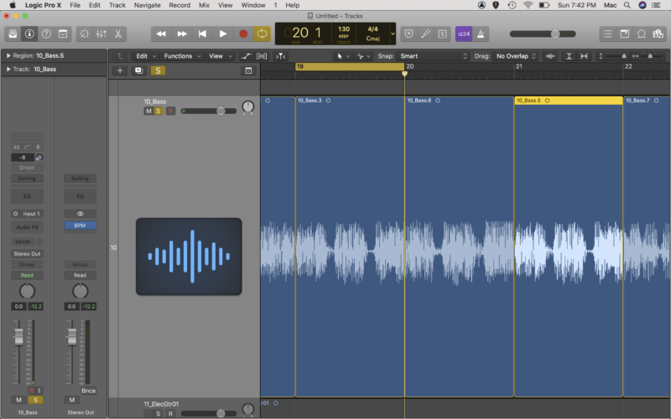Toggle record enable R on 10_Bass track
The width and height of the screenshot is (671, 419).
point(170,111)
